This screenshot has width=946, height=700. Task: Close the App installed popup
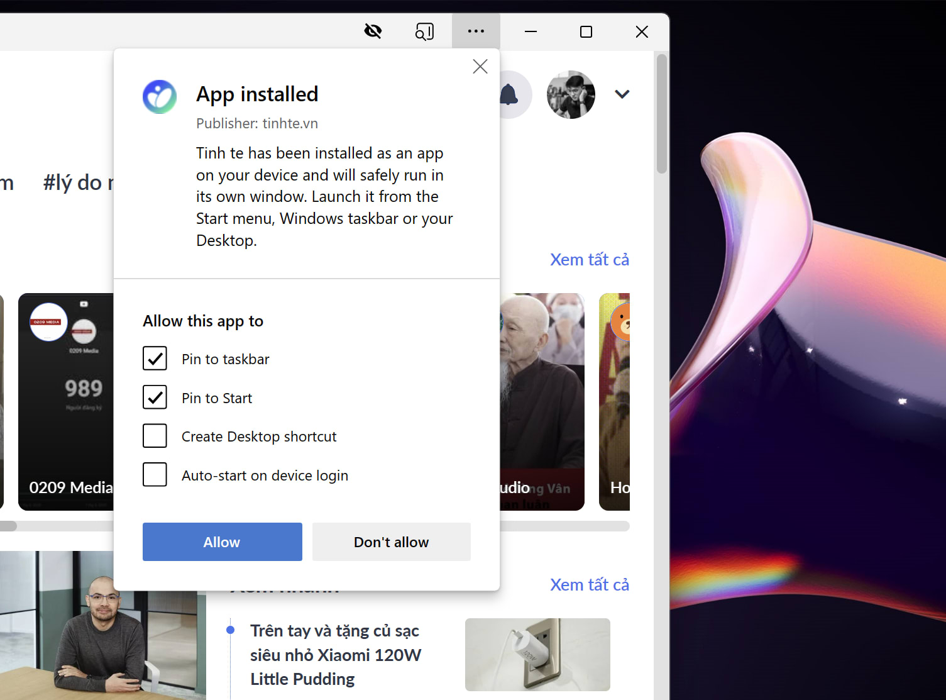point(480,66)
